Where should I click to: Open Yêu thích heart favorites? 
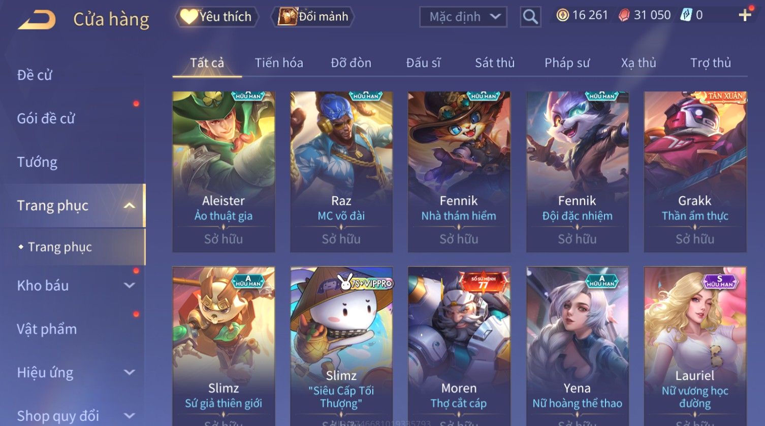(216, 17)
